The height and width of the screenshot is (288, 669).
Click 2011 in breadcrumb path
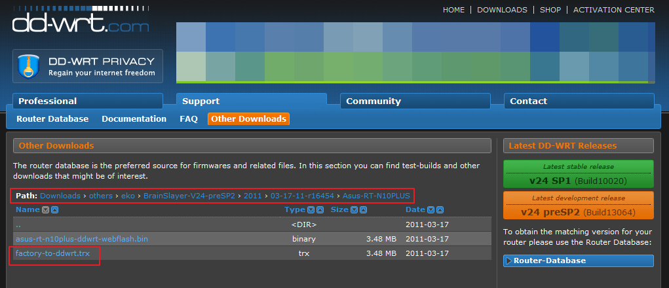tap(253, 196)
